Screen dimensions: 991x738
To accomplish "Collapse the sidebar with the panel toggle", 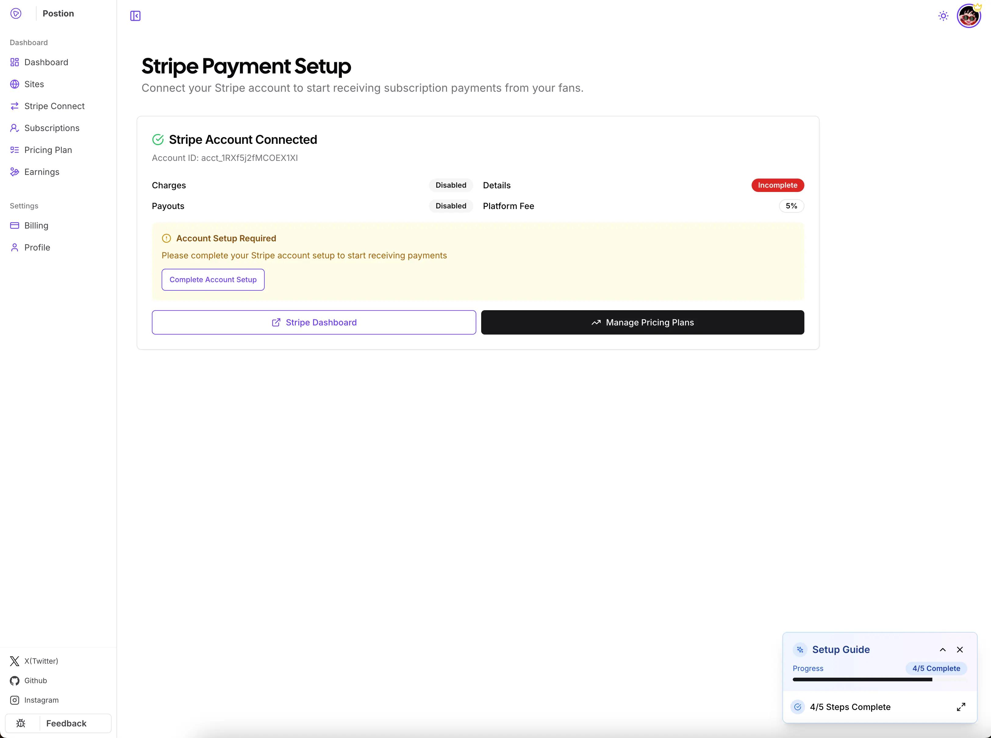I will (x=135, y=16).
